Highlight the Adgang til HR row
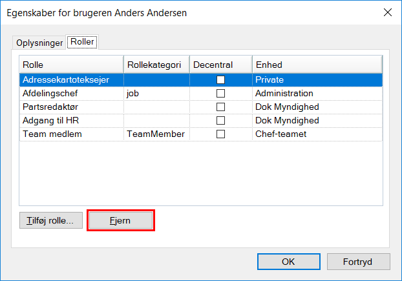402x281 pixels. [50, 120]
